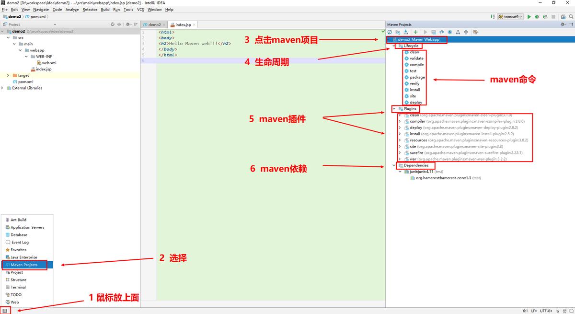This screenshot has height=314, width=575.
Task: Click the green Run button for tomcat9
Action: coord(529,17)
